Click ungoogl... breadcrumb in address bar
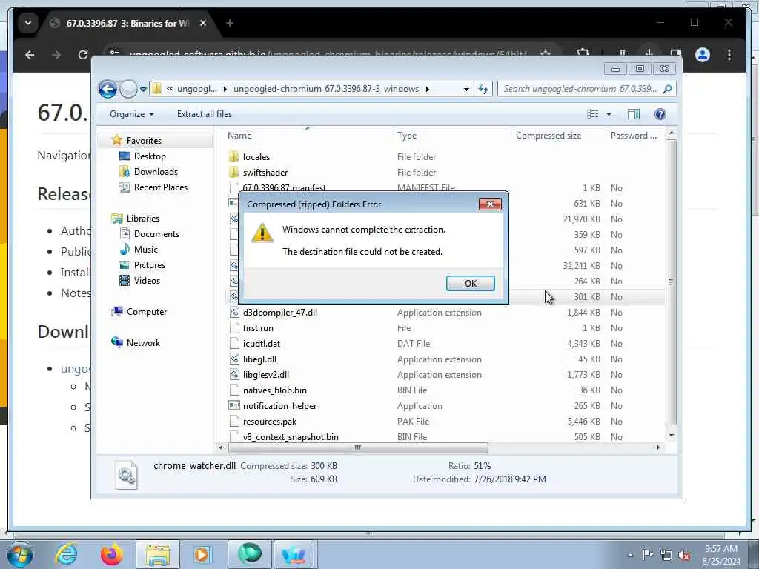This screenshot has width=759, height=569. 197,89
